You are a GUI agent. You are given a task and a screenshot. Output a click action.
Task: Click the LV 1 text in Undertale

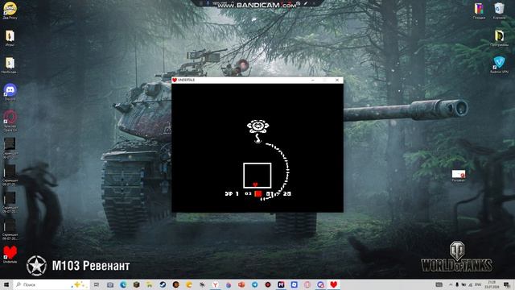232,193
